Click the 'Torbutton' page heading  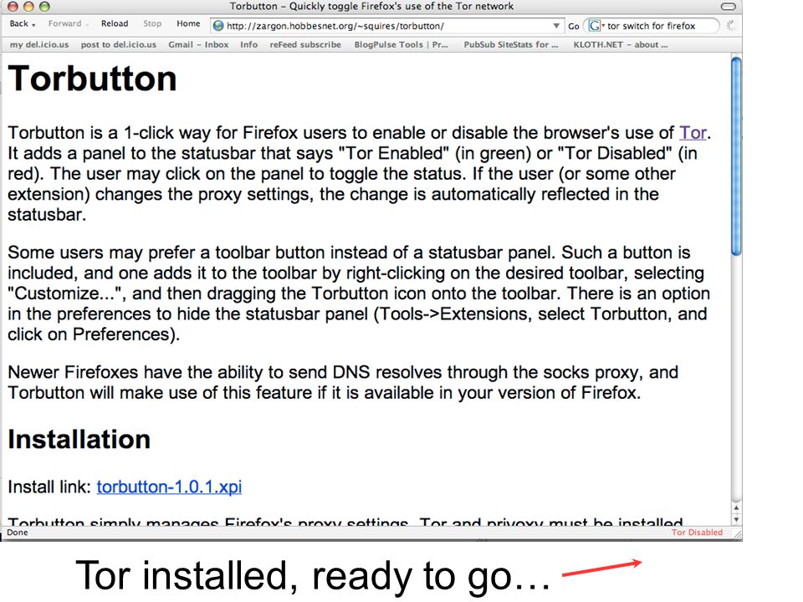point(92,79)
